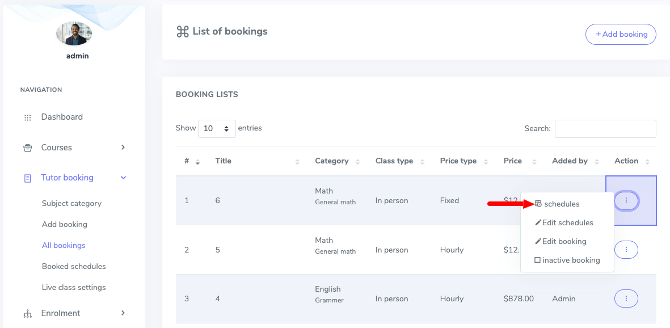This screenshot has height=328, width=670.
Task: Open the action menu for booking row 3
Action: pyautogui.click(x=626, y=298)
